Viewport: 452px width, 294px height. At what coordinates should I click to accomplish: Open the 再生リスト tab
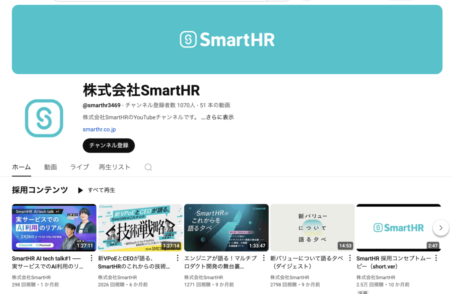[x=114, y=167]
